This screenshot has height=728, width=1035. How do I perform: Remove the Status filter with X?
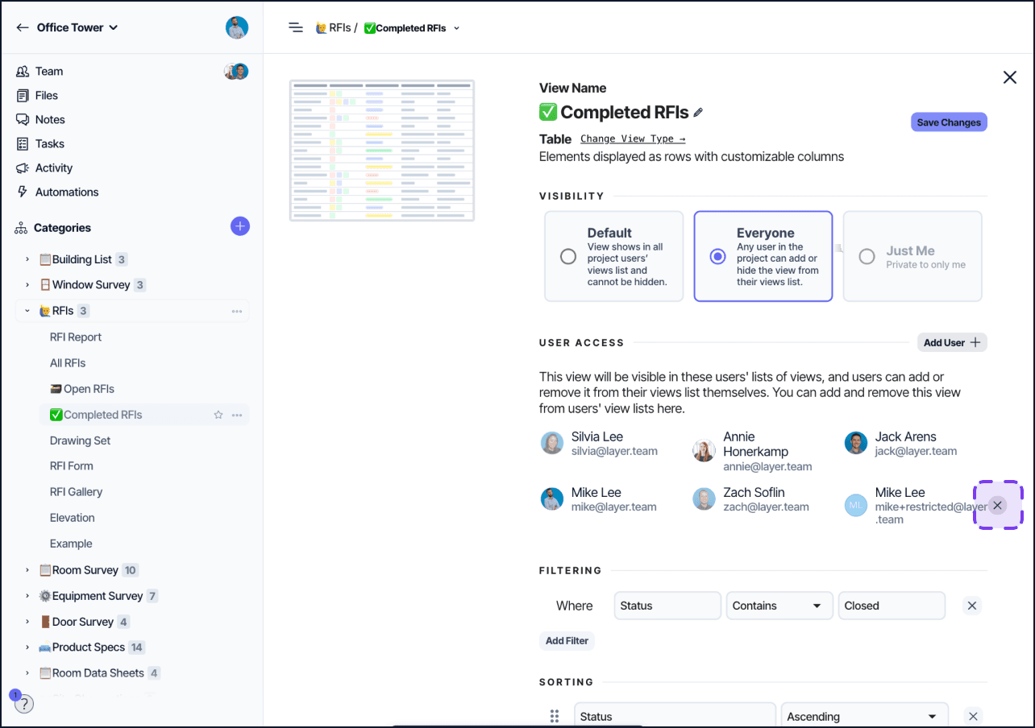(972, 606)
